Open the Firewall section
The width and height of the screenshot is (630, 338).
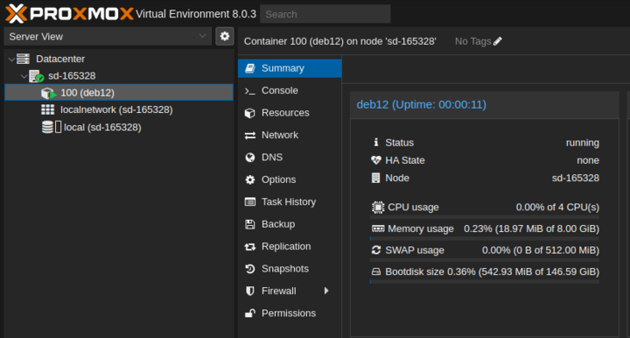coord(290,291)
